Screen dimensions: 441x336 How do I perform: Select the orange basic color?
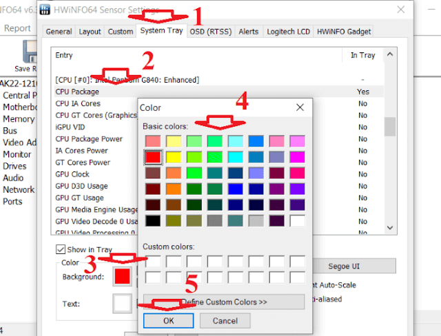(x=174, y=189)
